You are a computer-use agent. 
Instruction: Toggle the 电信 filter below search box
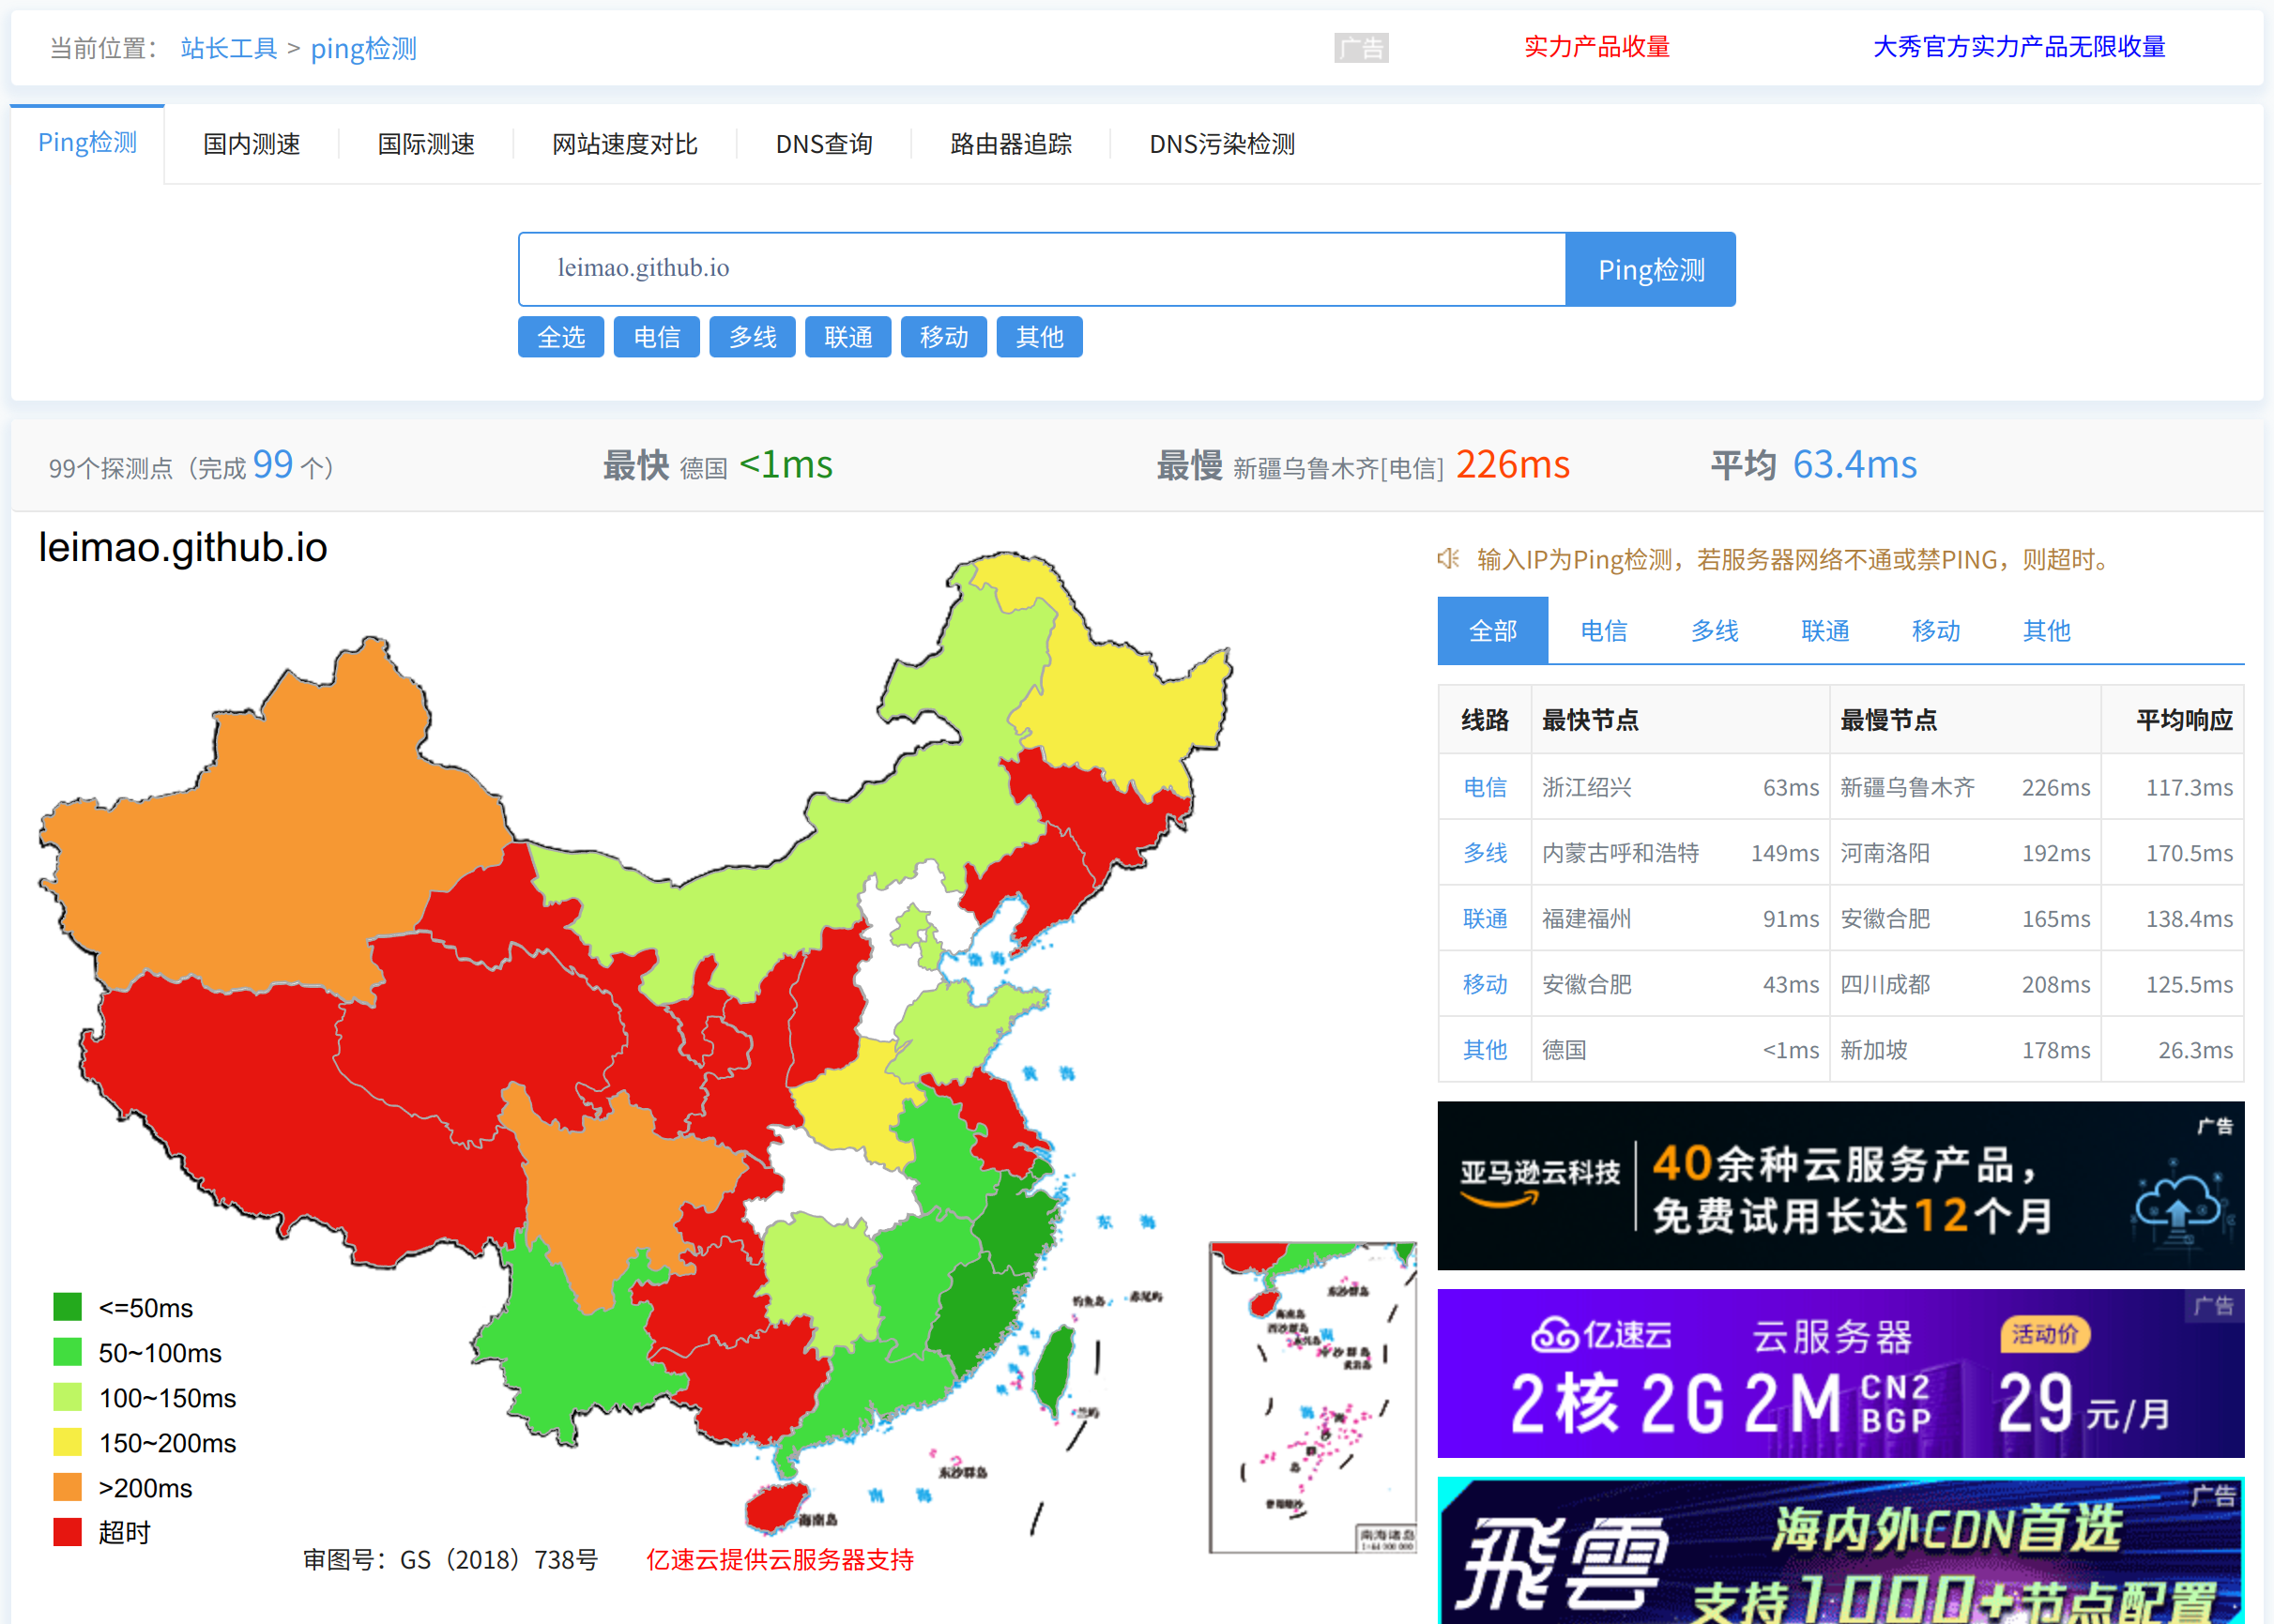coord(656,337)
